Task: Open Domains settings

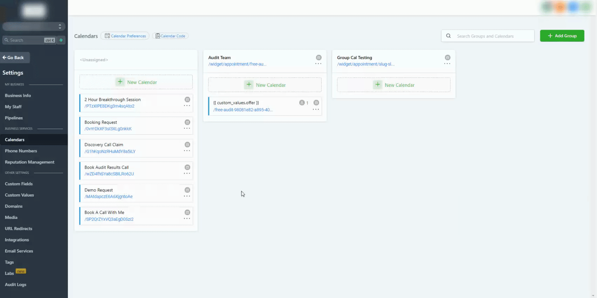Action: 14,206
